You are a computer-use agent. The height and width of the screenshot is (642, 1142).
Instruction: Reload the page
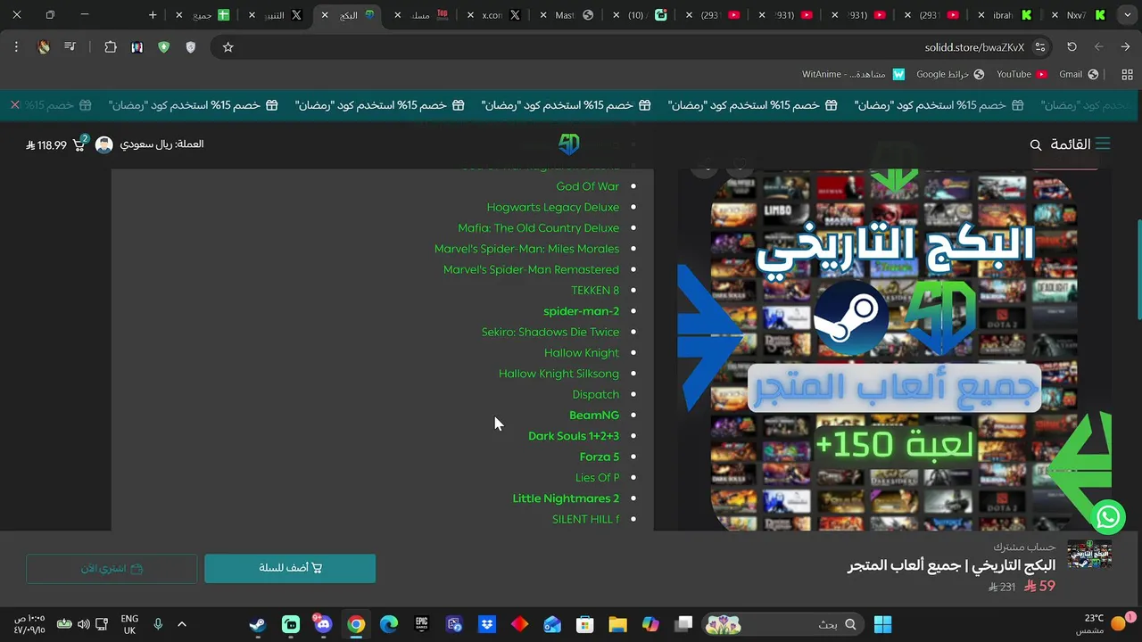pos(1072,47)
